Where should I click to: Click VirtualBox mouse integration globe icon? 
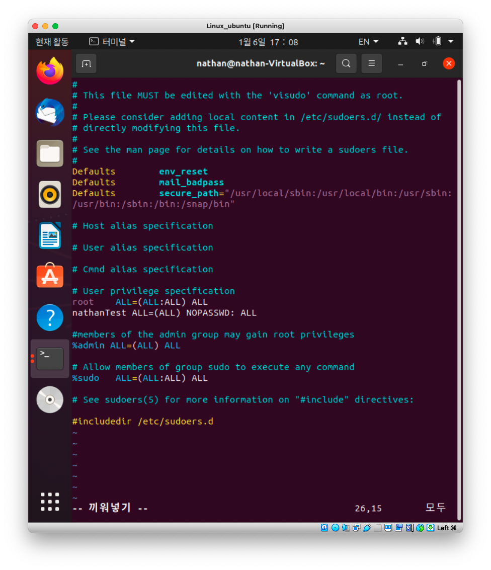(420, 527)
